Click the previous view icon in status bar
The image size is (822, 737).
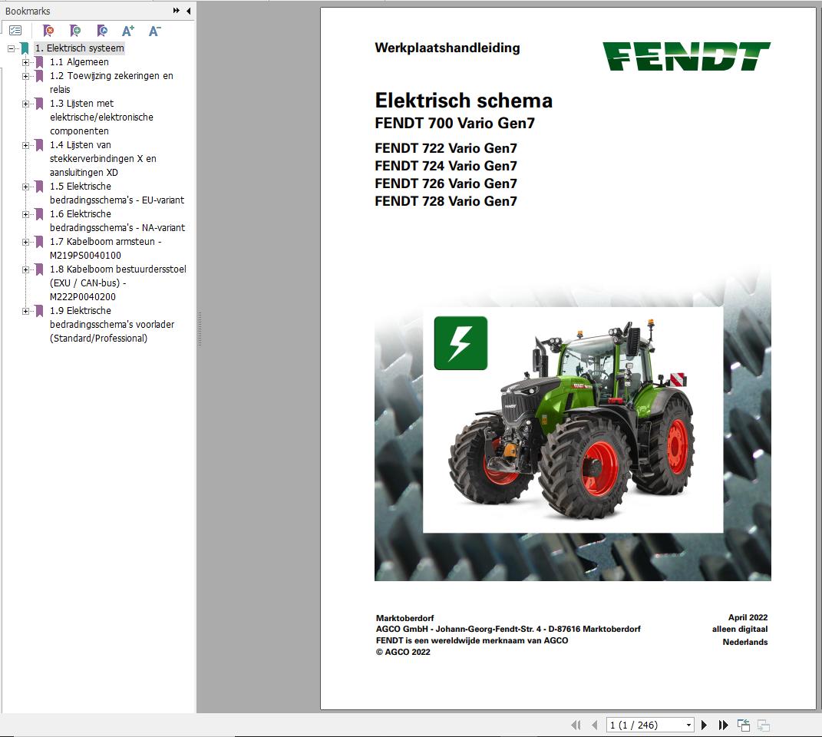coord(744,725)
